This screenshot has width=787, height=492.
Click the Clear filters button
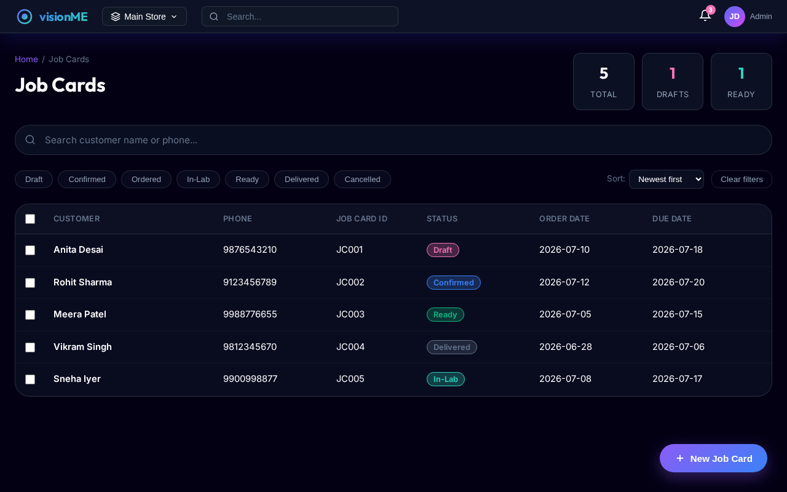tap(742, 179)
